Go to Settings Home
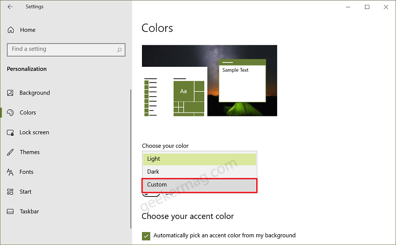 pyautogui.click(x=28, y=30)
